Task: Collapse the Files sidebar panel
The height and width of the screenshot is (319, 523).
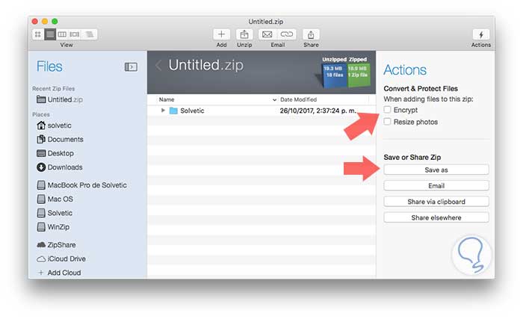Action: [x=131, y=66]
